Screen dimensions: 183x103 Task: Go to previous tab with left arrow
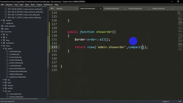pyautogui.click(x=51, y=8)
